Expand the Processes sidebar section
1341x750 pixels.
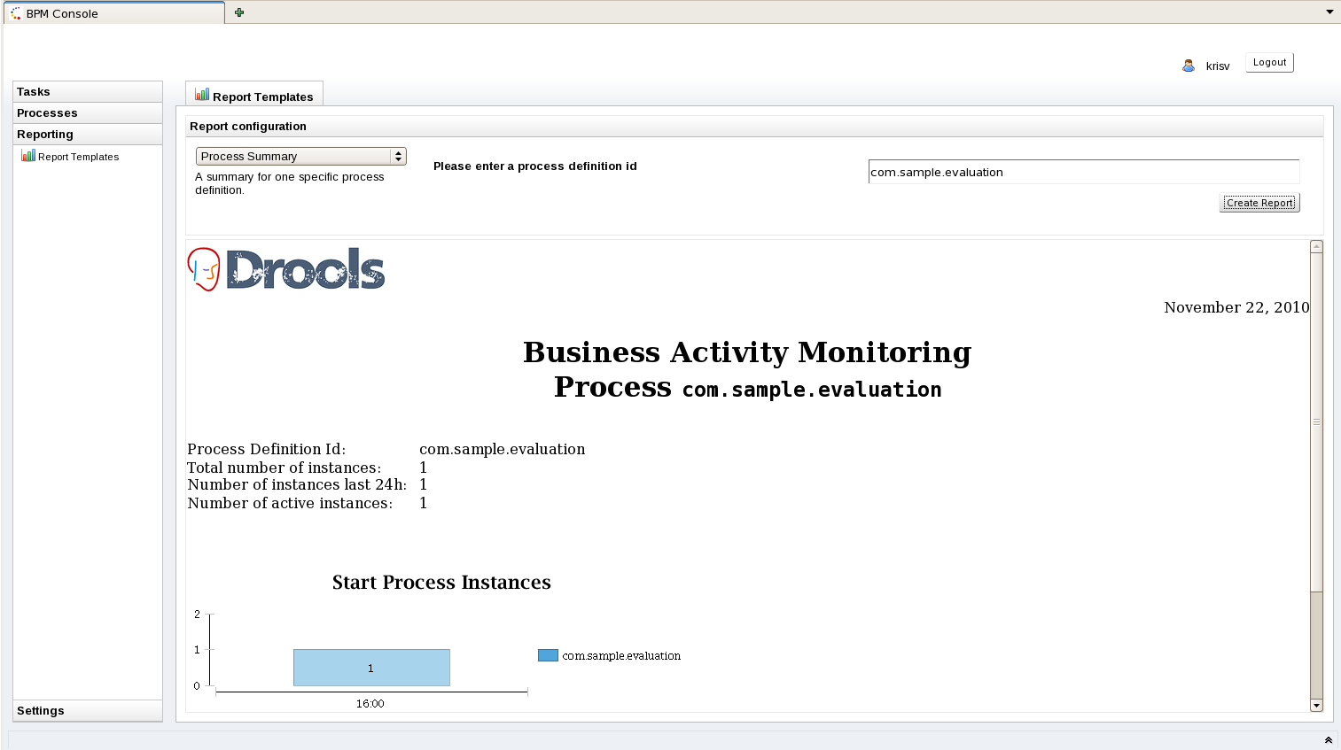pyautogui.click(x=87, y=113)
